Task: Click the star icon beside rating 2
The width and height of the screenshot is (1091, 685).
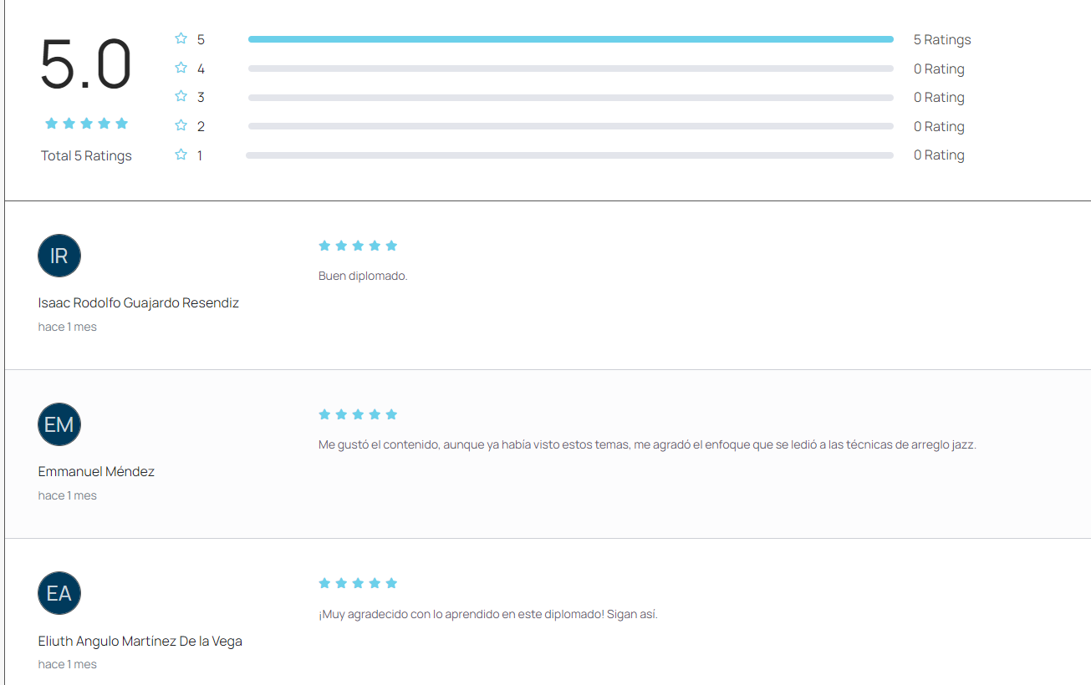Action: coord(181,125)
